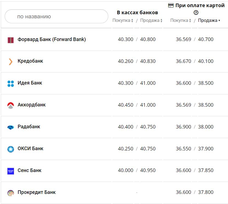Open the Аккордбанк name link
The height and width of the screenshot is (204, 228).
32,105
